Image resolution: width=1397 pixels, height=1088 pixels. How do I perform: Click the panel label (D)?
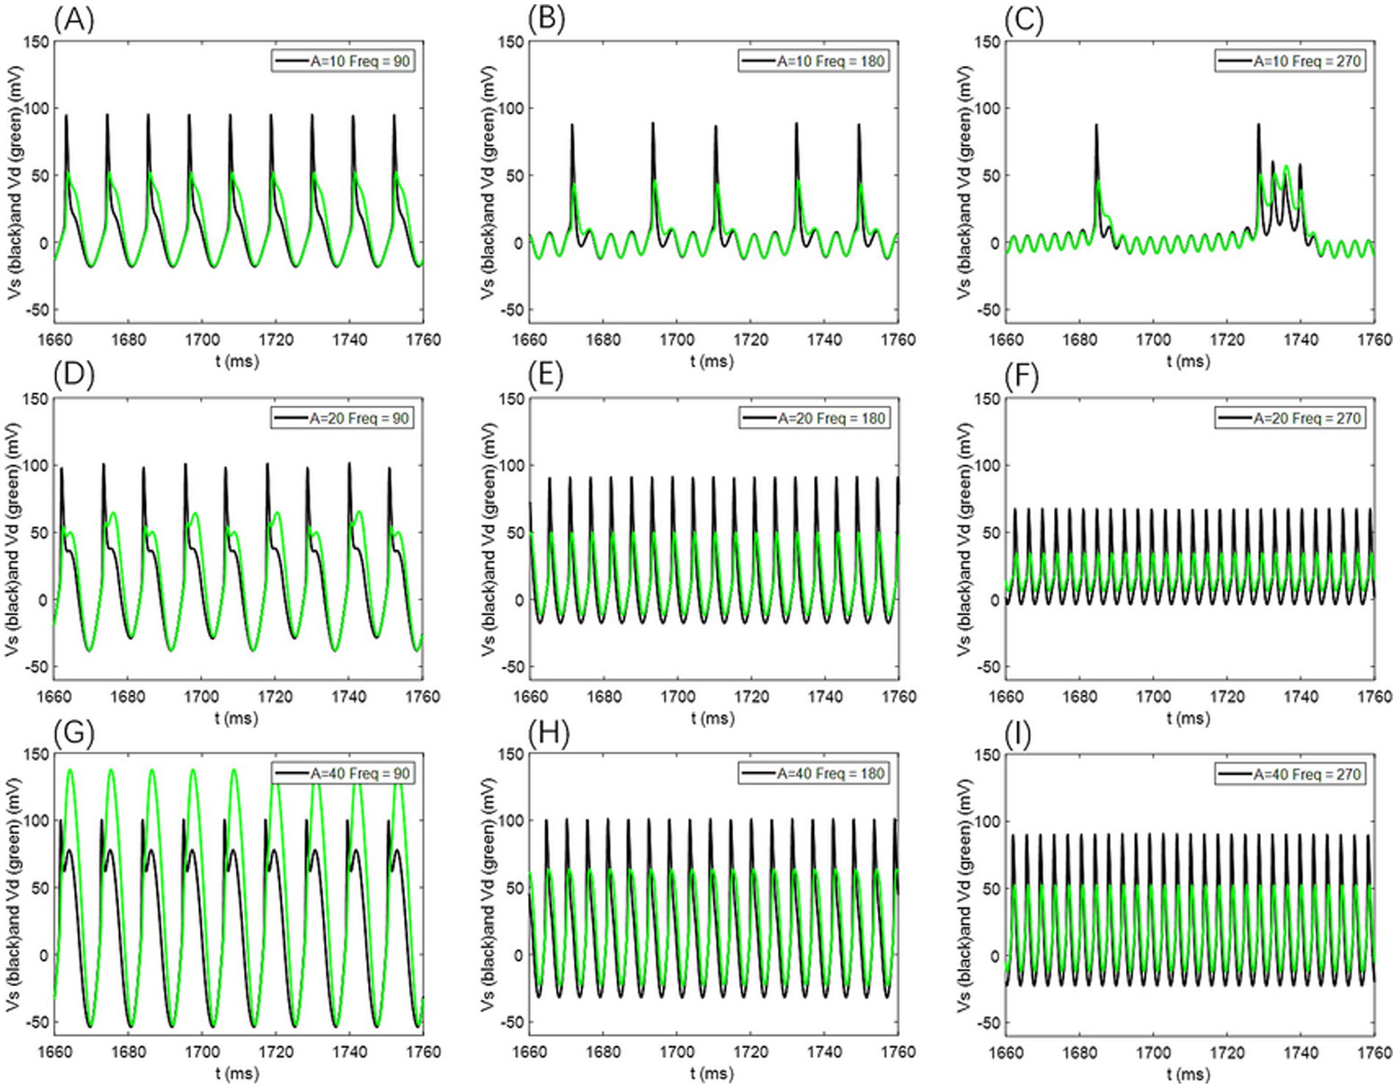click(74, 375)
